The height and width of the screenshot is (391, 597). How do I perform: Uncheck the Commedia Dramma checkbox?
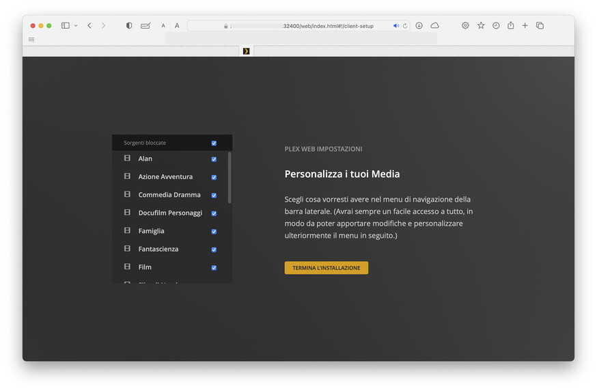214,195
